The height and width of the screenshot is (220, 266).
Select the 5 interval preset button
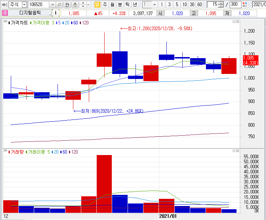pos(177,4)
